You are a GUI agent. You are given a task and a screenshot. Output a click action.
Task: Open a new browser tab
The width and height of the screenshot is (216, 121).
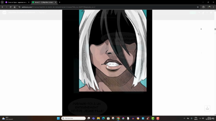pos(60,2)
